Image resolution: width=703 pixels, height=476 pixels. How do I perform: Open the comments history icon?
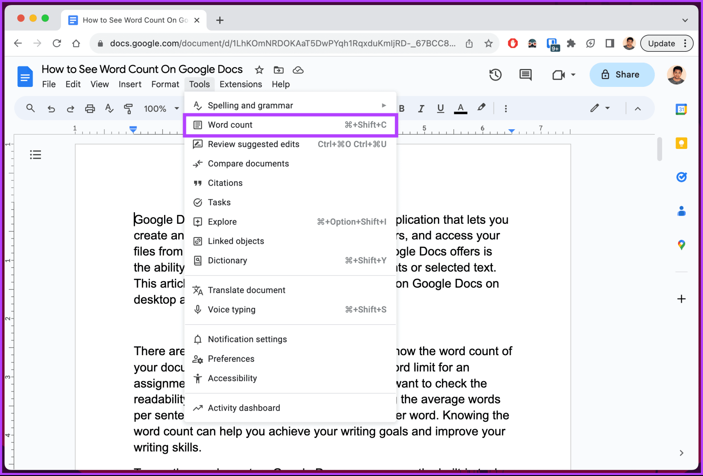tap(525, 75)
